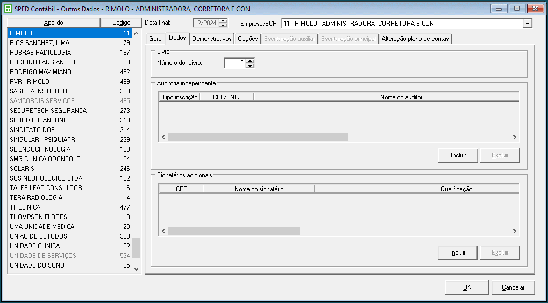Image resolution: width=548 pixels, height=303 pixels.
Task: Click the Número do Livro input field
Action: [234, 63]
